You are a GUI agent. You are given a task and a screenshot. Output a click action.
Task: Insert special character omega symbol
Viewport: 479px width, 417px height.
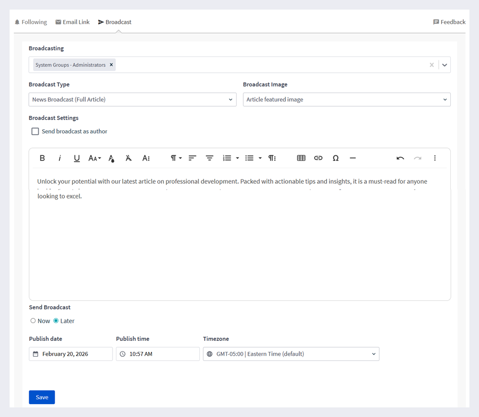click(x=335, y=158)
